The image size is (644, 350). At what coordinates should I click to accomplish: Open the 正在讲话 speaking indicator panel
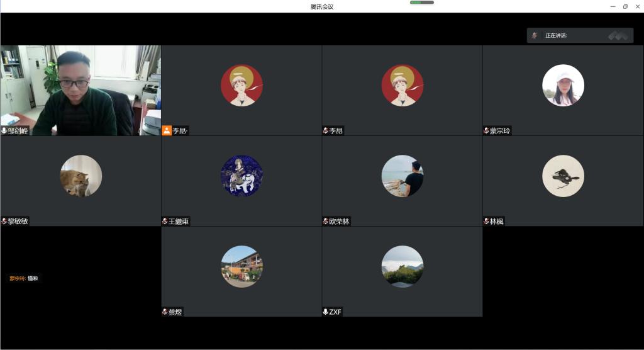(x=580, y=36)
